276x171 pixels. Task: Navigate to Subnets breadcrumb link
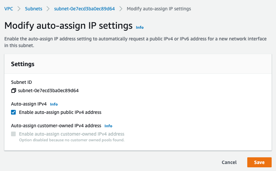coord(34,9)
